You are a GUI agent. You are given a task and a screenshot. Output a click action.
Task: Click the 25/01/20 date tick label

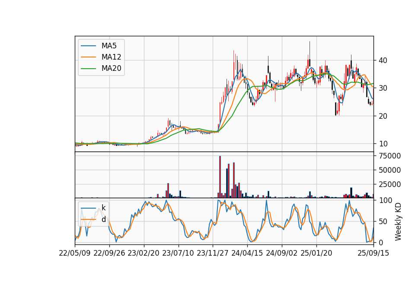pos(316,253)
